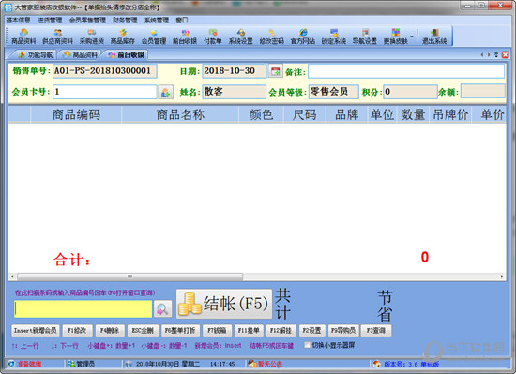Close the active tab with red X
Image resolution: width=516 pixels, height=374 pixels.
[x=506, y=55]
